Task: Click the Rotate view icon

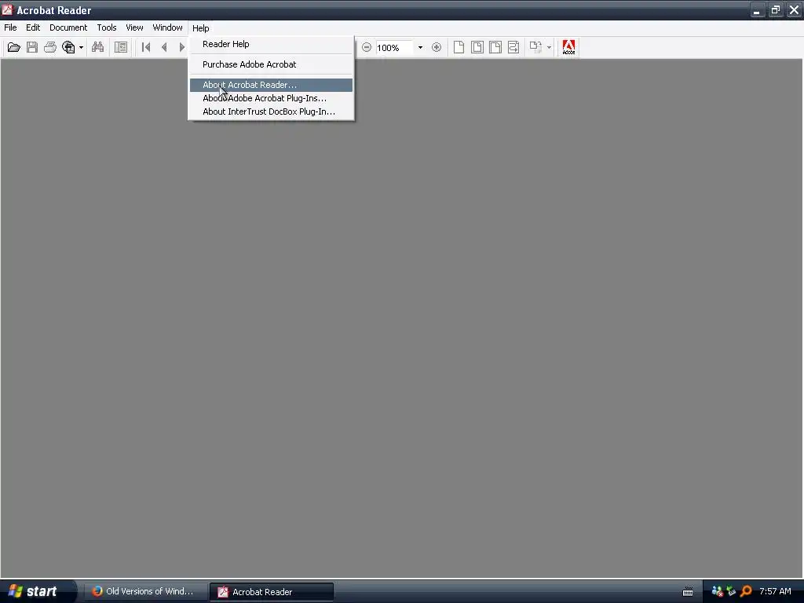Action: 535,48
